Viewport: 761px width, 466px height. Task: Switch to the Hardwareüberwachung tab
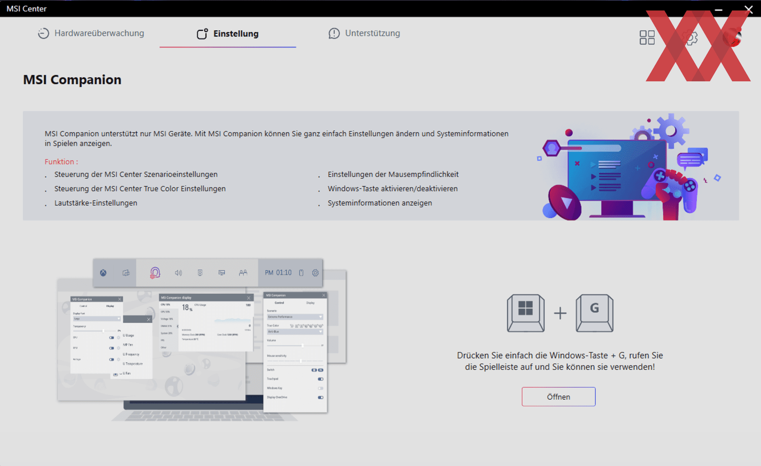[91, 33]
